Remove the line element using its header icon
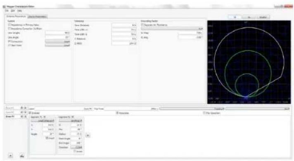This screenshot has height=161, width=294. (x=45, y=117)
